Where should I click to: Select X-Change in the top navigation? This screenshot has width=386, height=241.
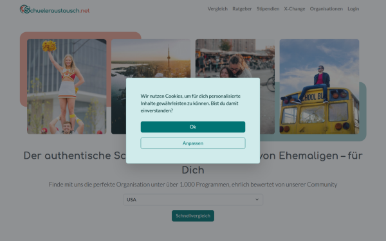tap(295, 9)
